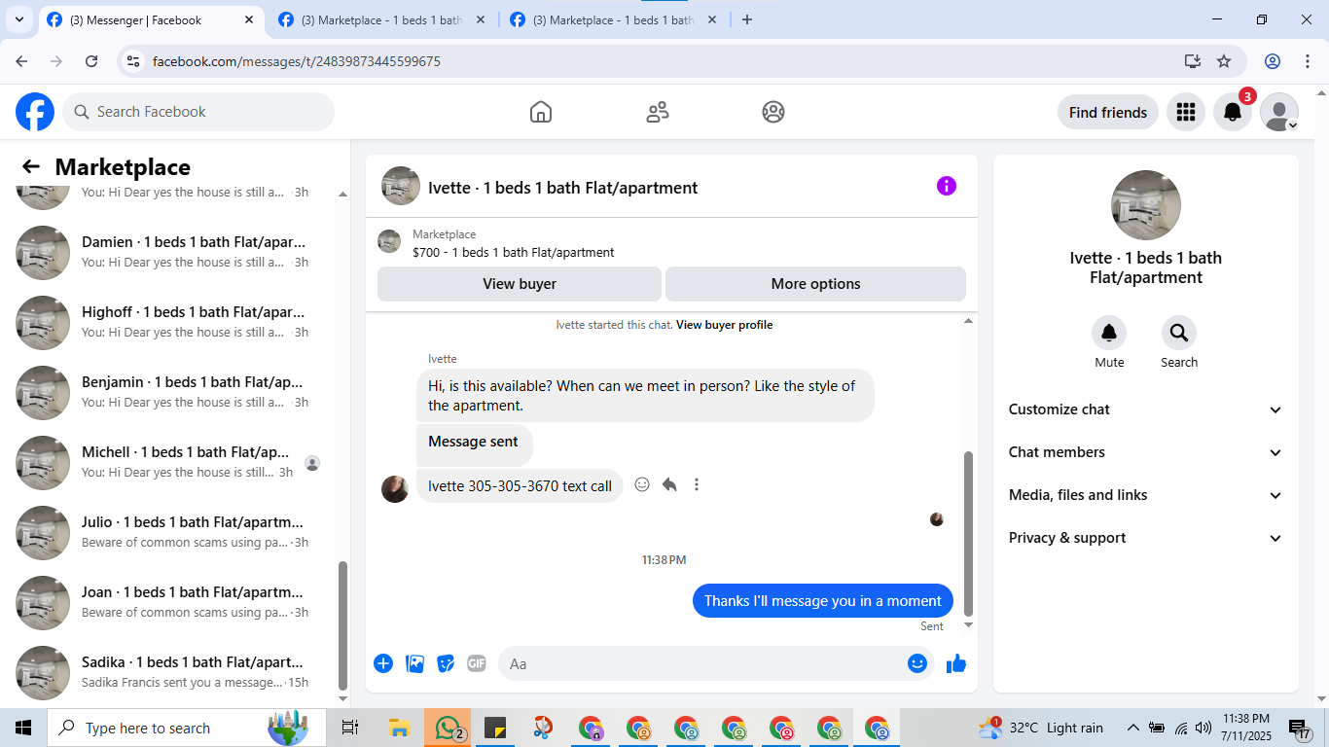Send a thumbs up like
Image resolution: width=1329 pixels, height=747 pixels.
[x=956, y=663]
